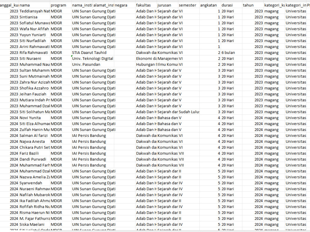Click the cell 'Fariz Bazili'

pos(34,153)
